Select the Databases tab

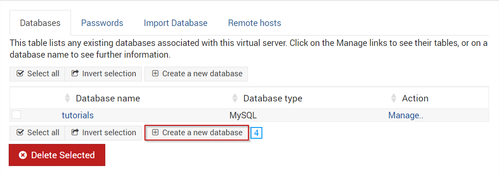(40, 23)
